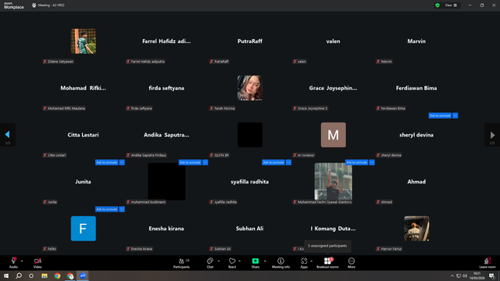This screenshot has width=500, height=281.
Task: Click muted mic icon beside PutraRaff label
Action: point(212,62)
